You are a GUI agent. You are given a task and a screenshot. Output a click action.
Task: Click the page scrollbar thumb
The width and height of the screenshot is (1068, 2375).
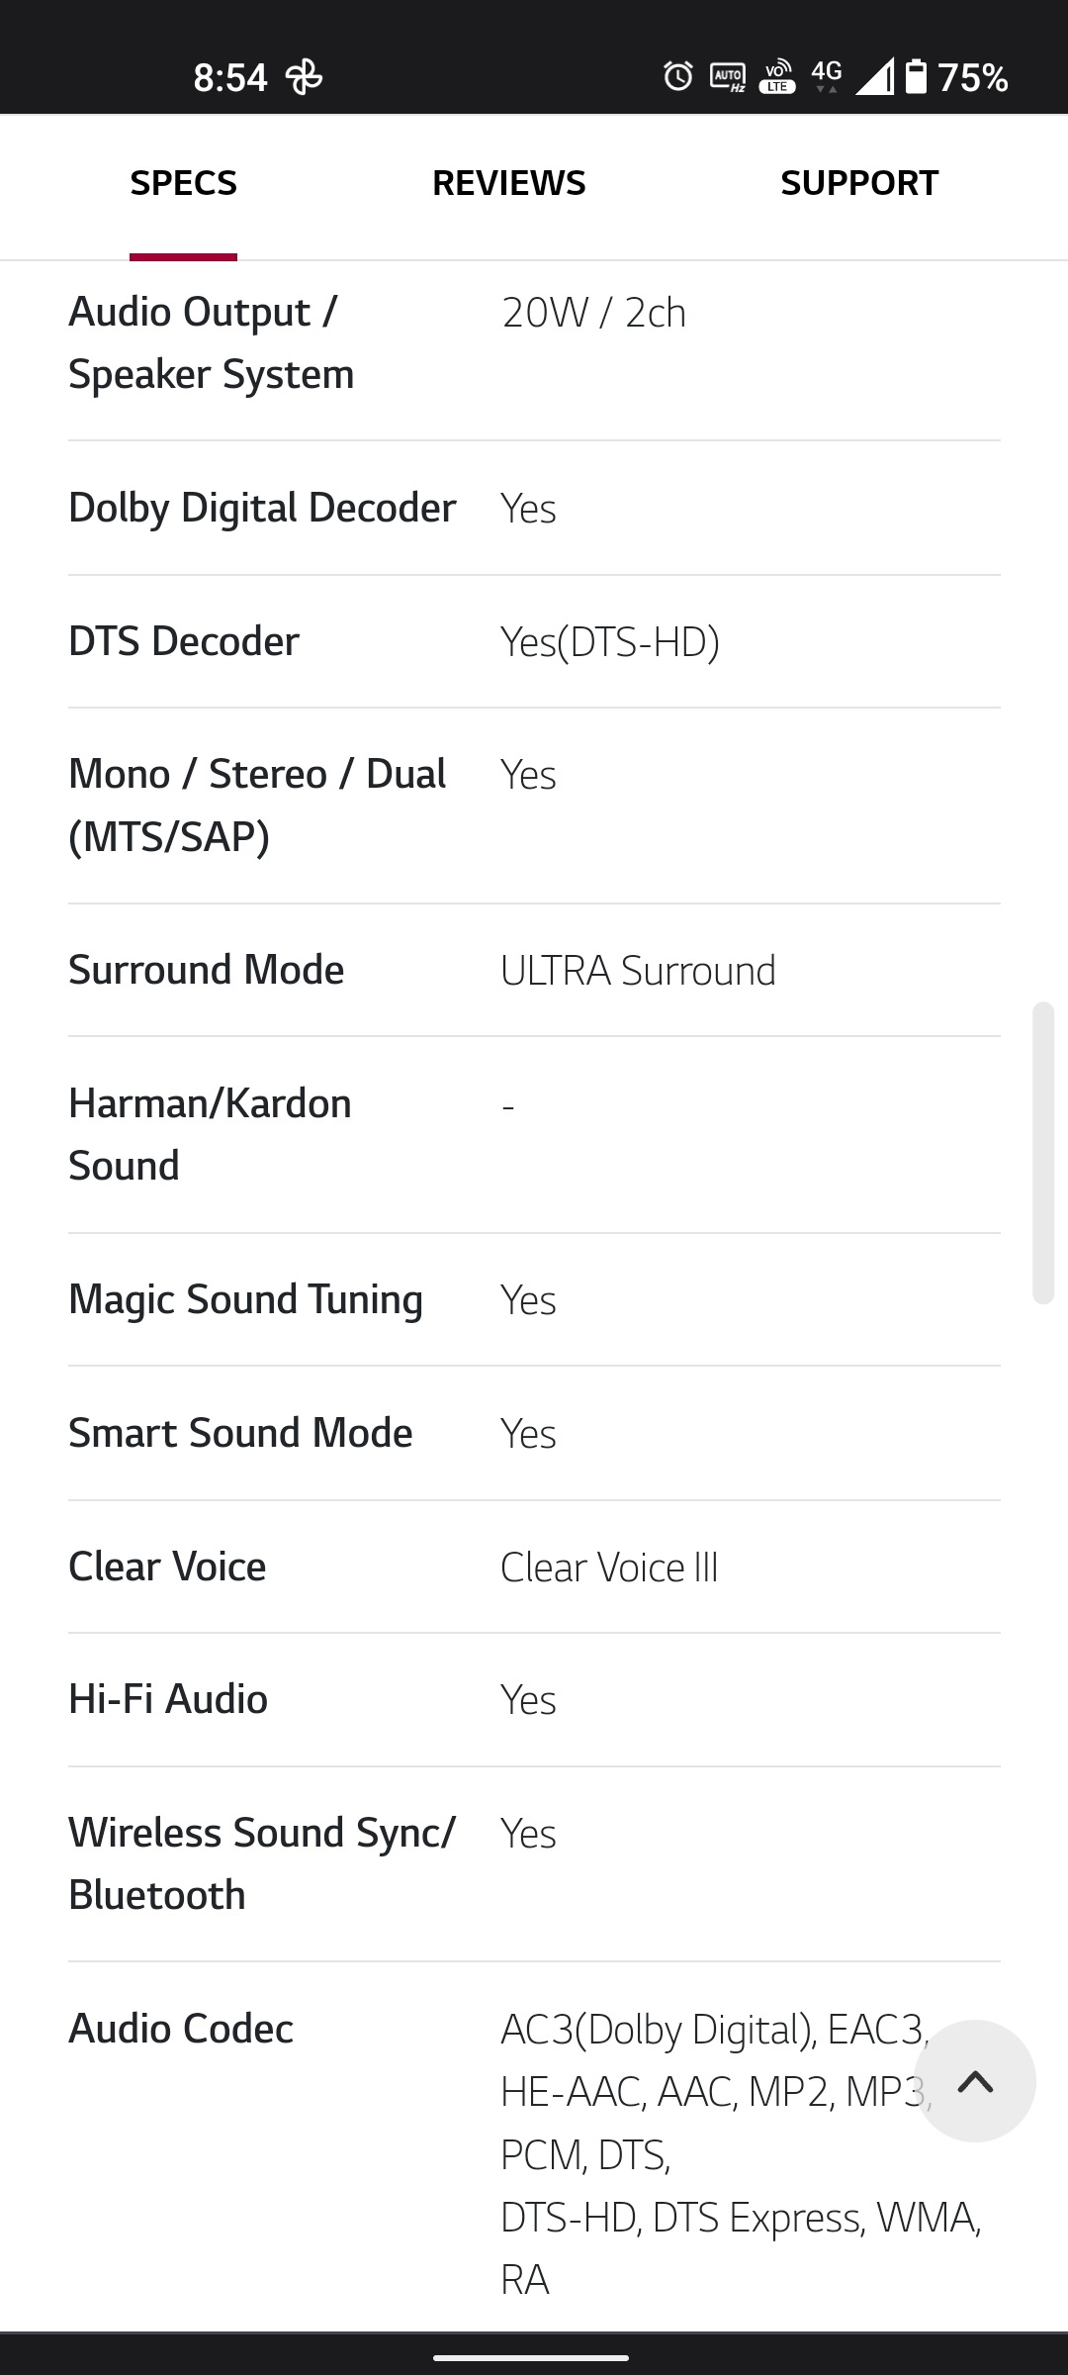[x=1042, y=1154]
